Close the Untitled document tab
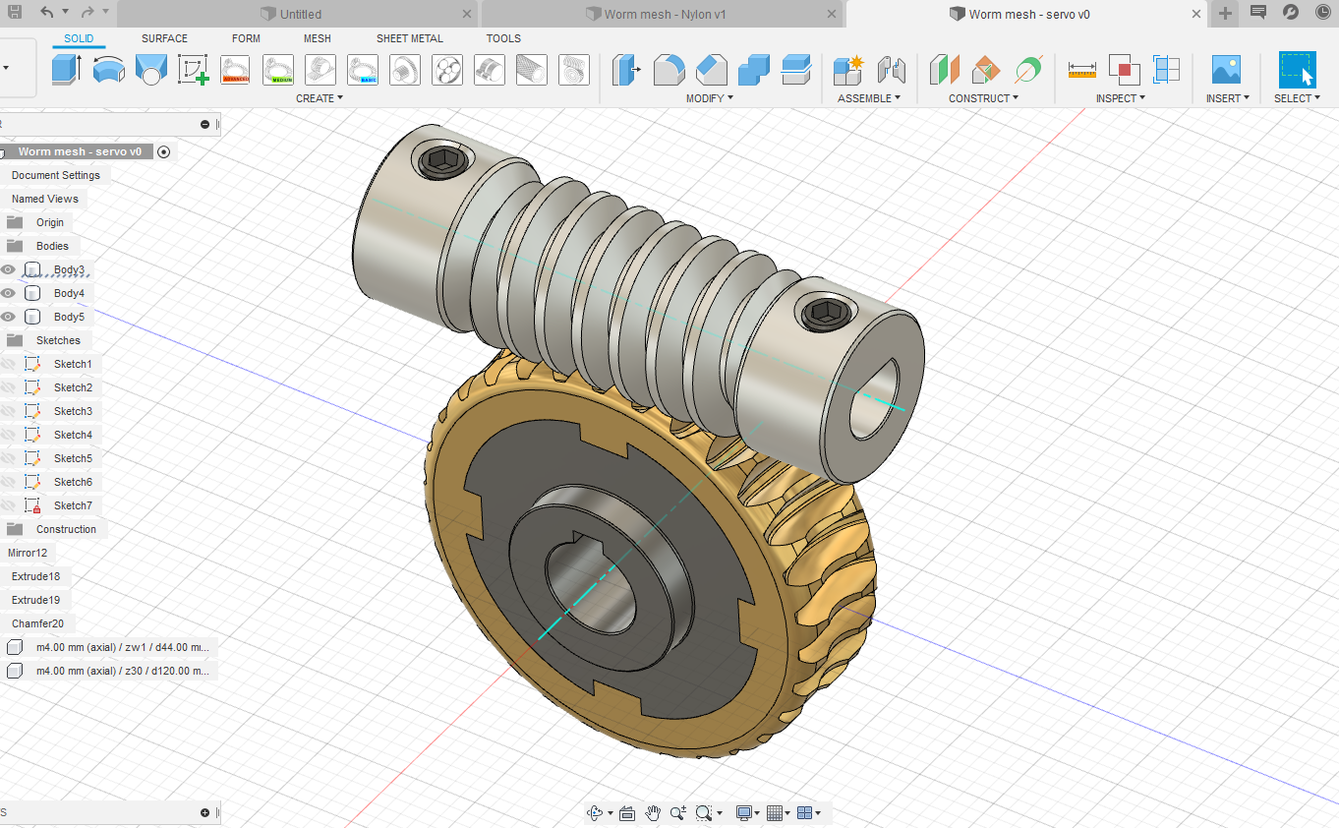This screenshot has height=828, width=1339. point(466,14)
